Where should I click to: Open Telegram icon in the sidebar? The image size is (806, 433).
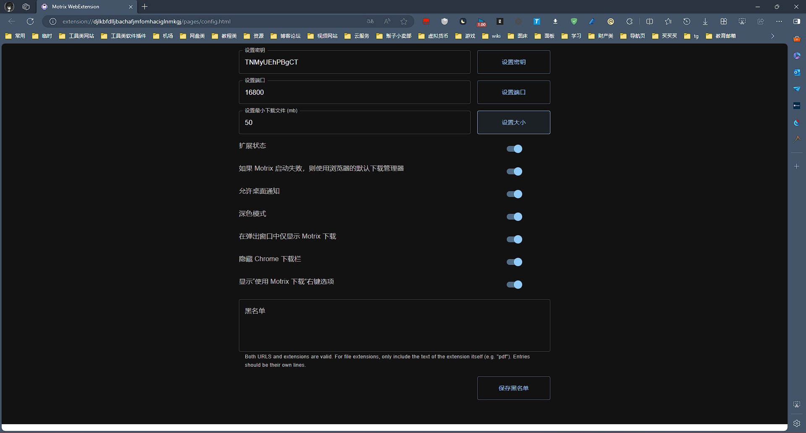pos(797,89)
